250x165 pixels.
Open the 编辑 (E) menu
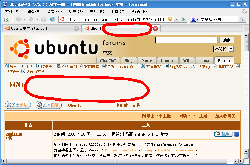(x=33, y=12)
